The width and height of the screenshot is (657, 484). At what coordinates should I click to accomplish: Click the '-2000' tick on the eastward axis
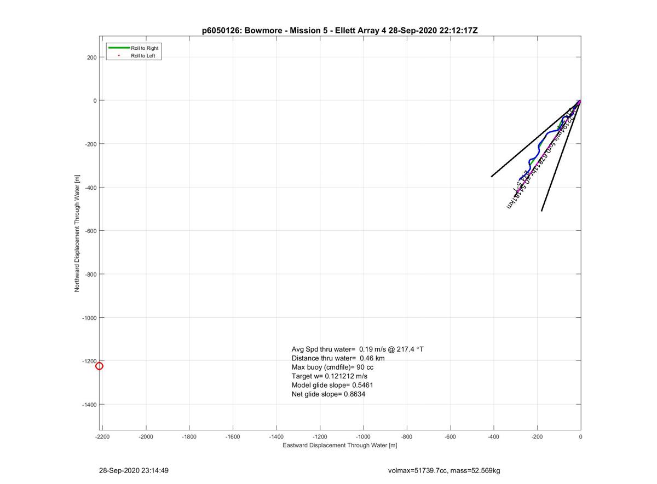[x=146, y=437]
